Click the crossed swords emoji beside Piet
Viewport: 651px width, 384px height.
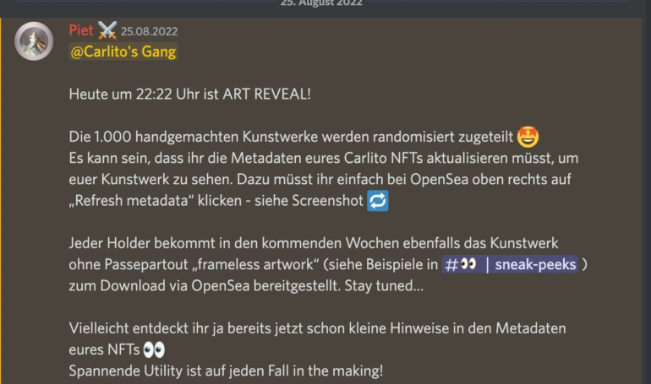coord(107,30)
